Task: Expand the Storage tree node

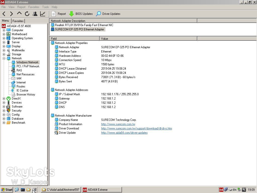Action: (4, 54)
